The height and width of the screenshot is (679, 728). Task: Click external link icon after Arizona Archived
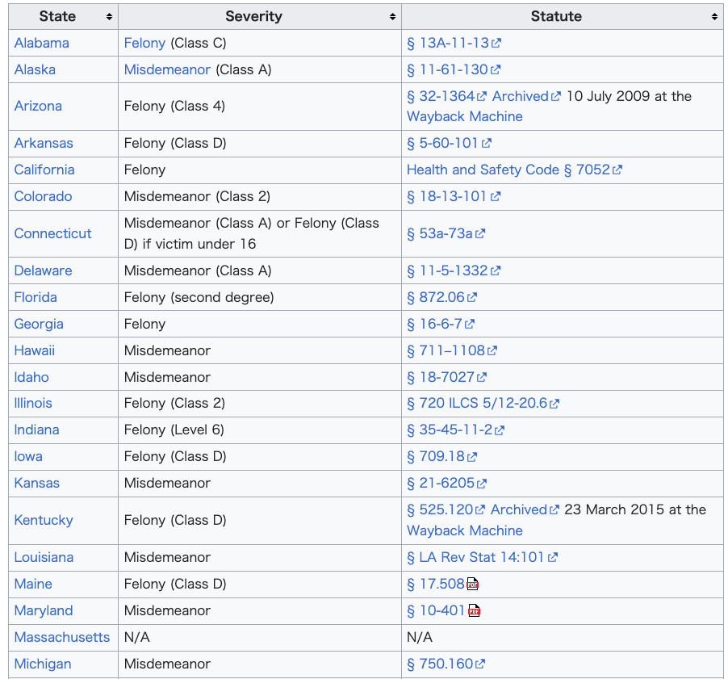pyautogui.click(x=556, y=97)
